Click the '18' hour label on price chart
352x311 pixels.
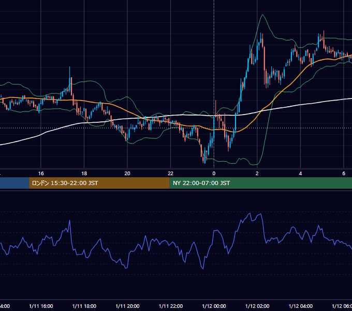pyautogui.click(x=84, y=174)
